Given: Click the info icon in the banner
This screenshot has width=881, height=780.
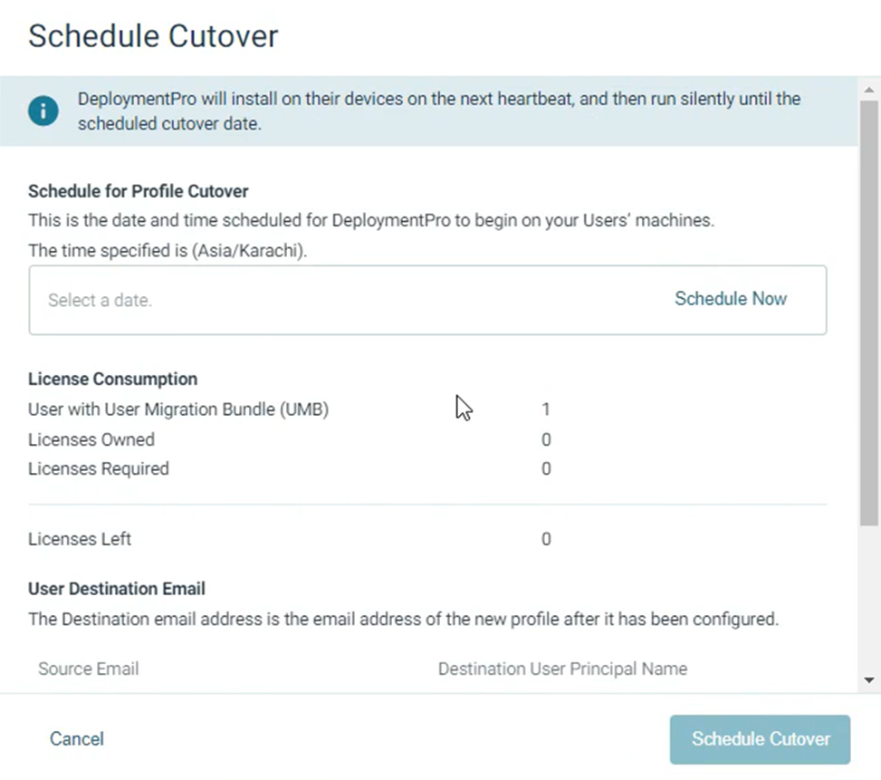Looking at the screenshot, I should (43, 111).
